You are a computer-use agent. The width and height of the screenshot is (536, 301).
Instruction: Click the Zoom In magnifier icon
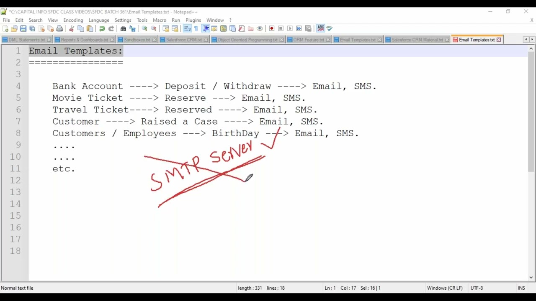point(144,28)
